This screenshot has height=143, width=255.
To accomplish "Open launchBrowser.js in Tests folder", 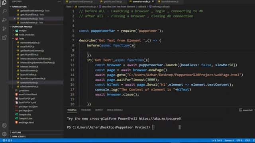I will [x=29, y=71].
